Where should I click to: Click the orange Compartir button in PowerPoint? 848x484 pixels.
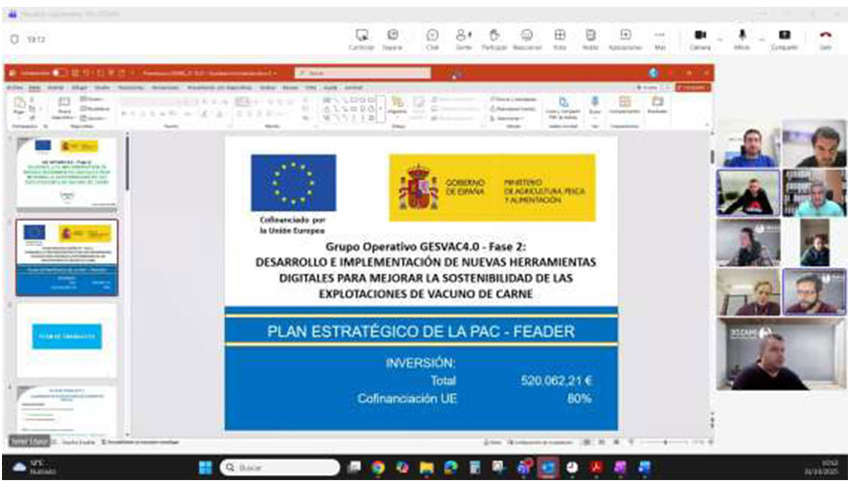(x=693, y=87)
